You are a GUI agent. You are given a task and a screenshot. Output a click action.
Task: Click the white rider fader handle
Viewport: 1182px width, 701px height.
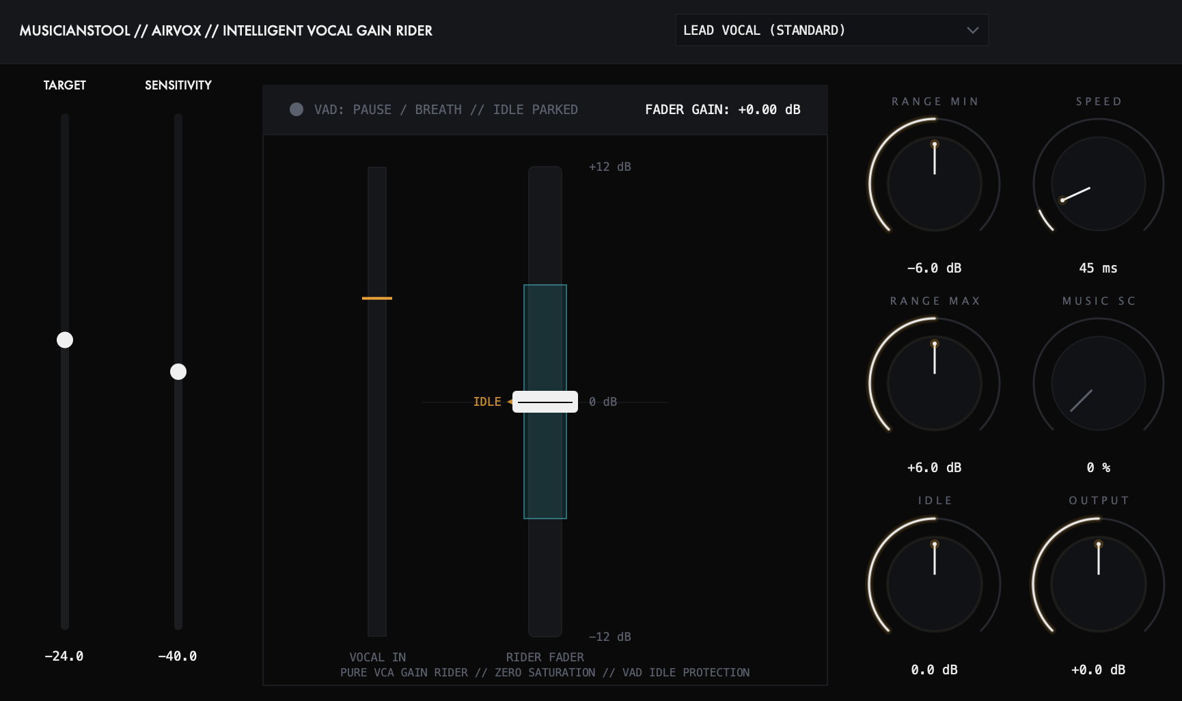(545, 402)
